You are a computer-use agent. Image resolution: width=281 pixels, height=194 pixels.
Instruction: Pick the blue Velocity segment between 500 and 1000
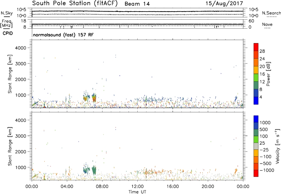click(256, 126)
